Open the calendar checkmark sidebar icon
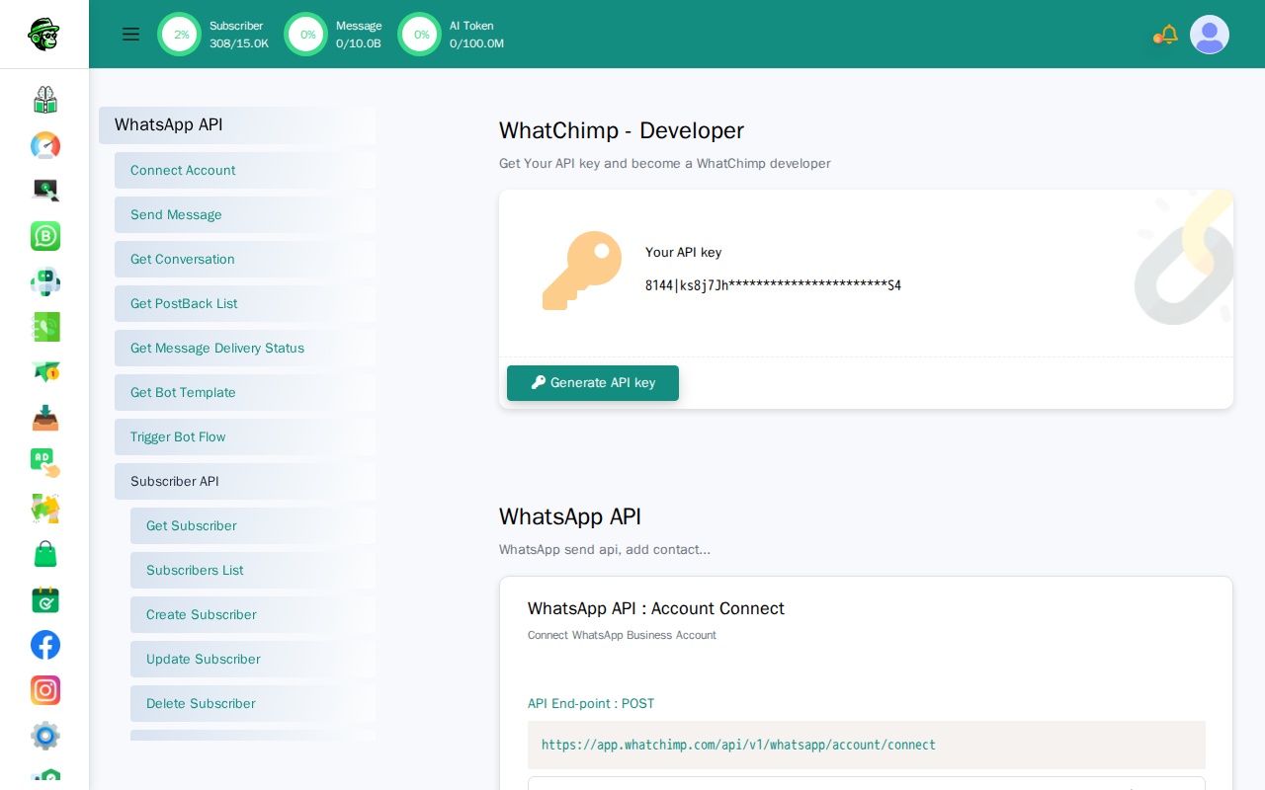 [x=45, y=599]
